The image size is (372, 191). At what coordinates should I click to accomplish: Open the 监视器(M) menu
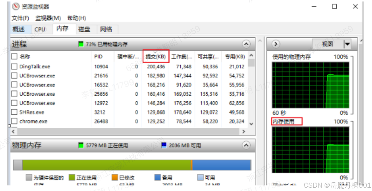point(48,18)
